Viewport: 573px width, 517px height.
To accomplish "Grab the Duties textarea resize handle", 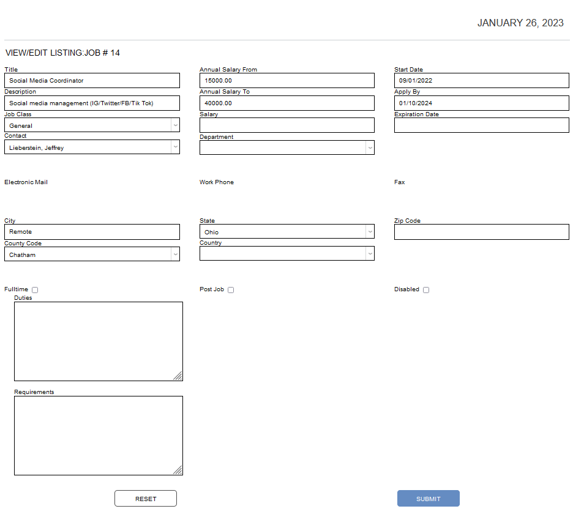I will [178, 376].
